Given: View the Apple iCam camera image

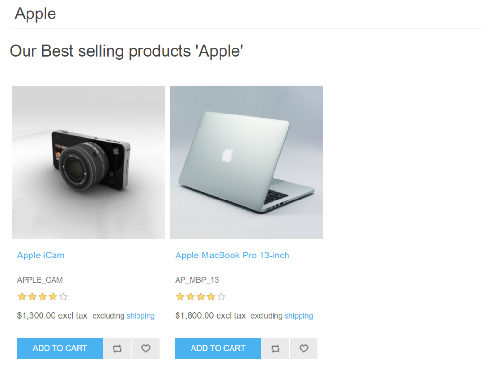Looking at the screenshot, I should pos(88,162).
